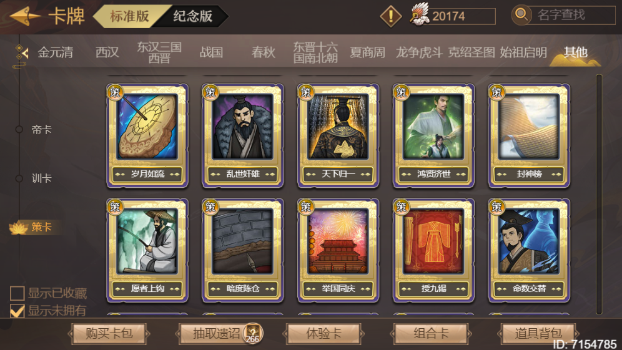
Task: Open the 道具背包 button
Action: 538,333
